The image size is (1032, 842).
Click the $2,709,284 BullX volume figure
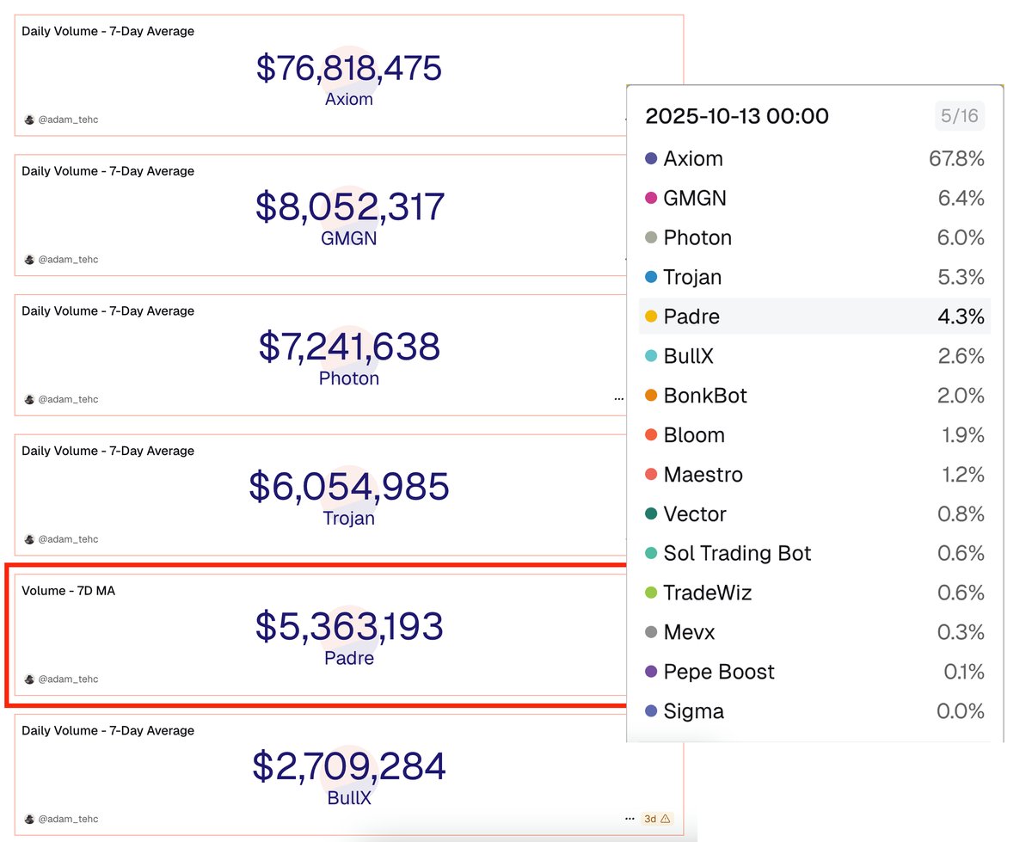[x=349, y=766]
